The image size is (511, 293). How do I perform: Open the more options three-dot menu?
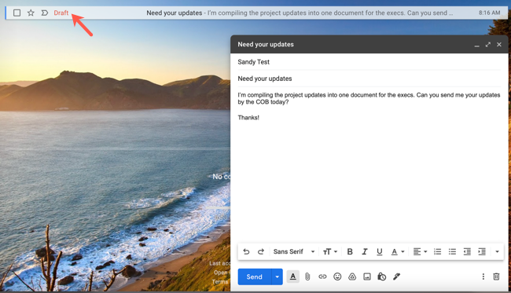pos(483,277)
